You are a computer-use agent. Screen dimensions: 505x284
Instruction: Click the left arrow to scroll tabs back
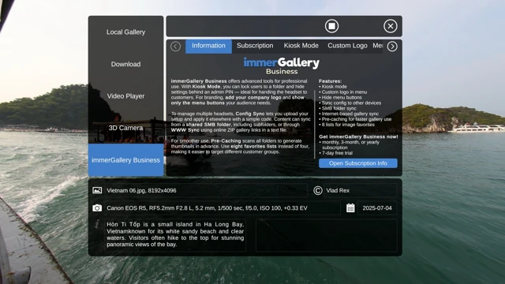click(x=175, y=47)
